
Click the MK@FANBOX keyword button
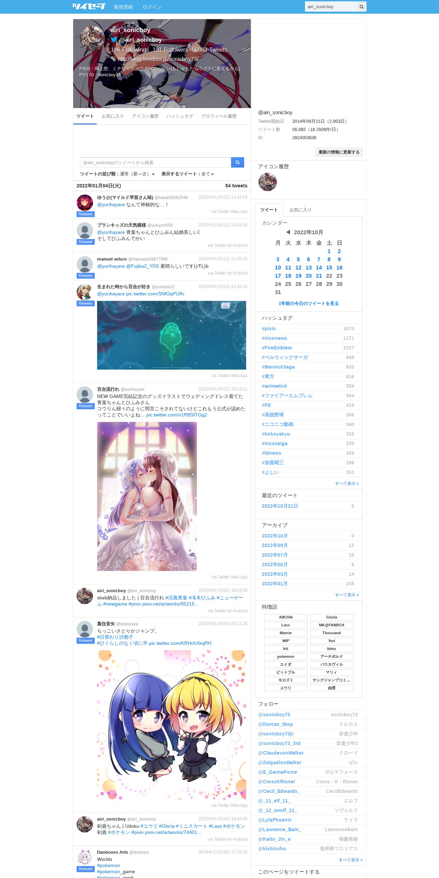[x=332, y=625]
